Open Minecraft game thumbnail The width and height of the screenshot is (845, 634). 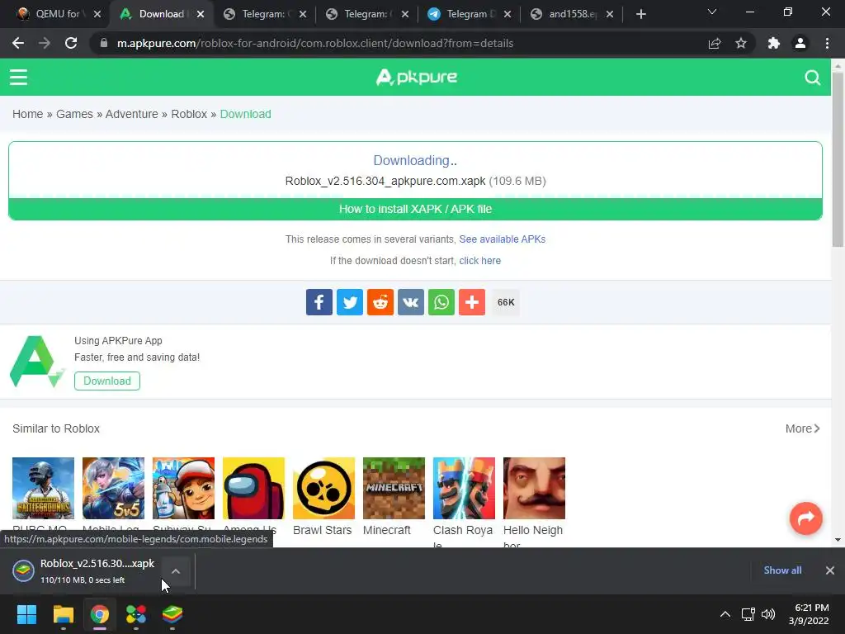point(394,489)
